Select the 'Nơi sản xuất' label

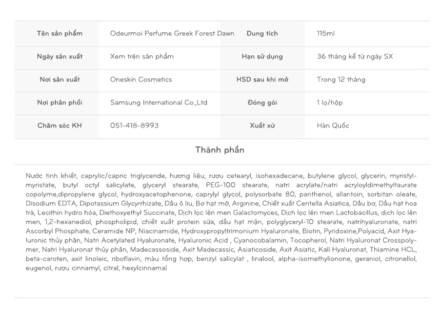pyautogui.click(x=59, y=80)
